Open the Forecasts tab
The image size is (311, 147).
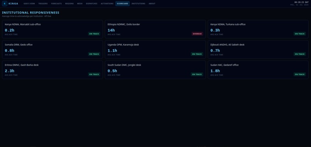56,3
